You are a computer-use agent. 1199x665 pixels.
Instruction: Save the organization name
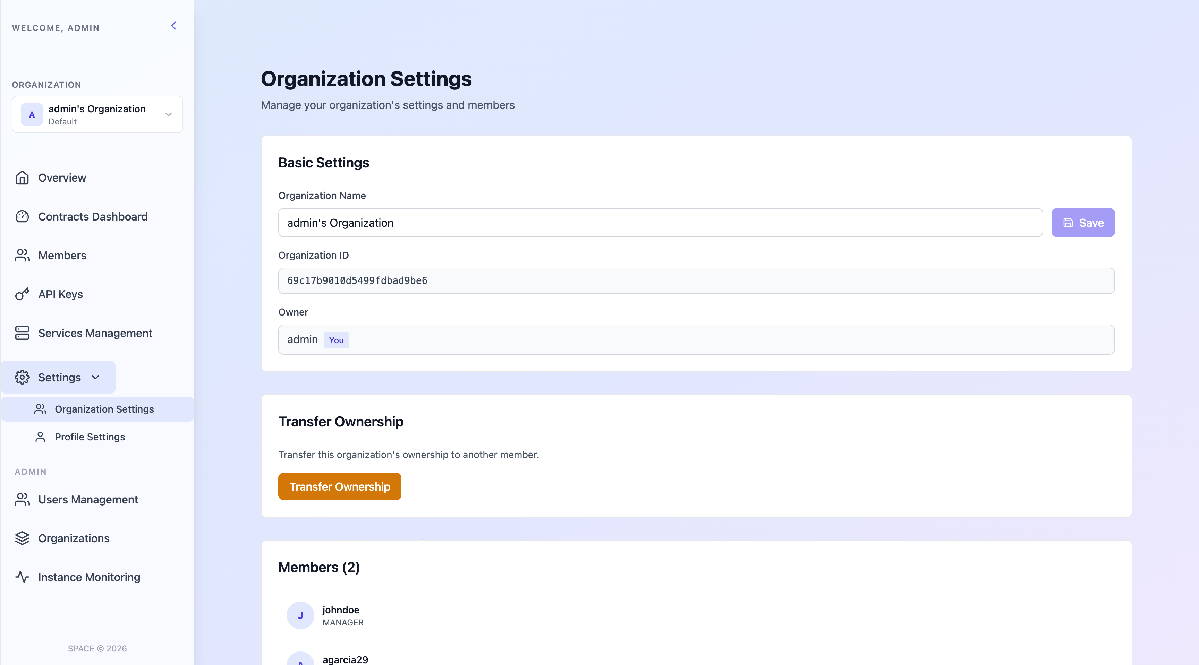tap(1083, 223)
